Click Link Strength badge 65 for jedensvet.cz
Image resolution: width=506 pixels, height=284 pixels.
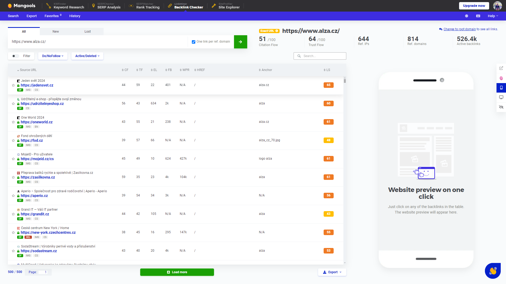tap(328, 85)
